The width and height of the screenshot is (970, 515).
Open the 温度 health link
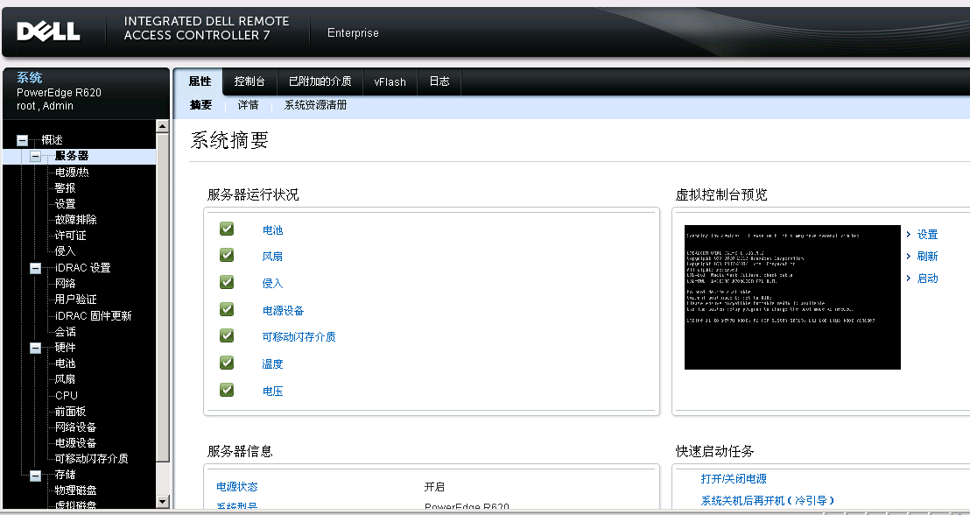(273, 364)
